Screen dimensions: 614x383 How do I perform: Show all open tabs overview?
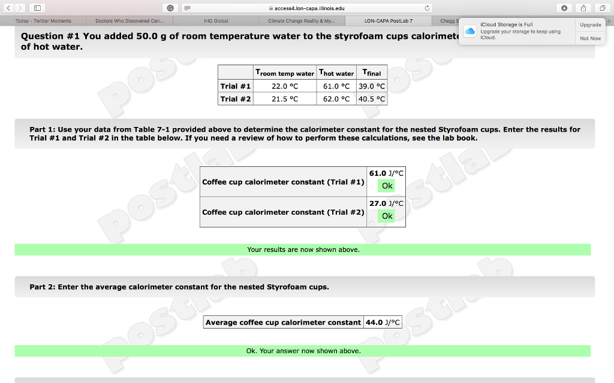tap(603, 8)
